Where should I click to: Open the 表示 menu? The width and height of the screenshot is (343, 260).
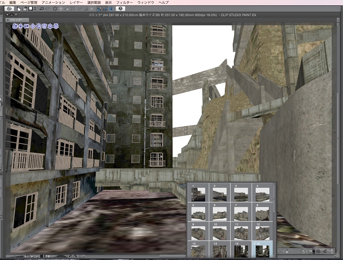pyautogui.click(x=108, y=2)
